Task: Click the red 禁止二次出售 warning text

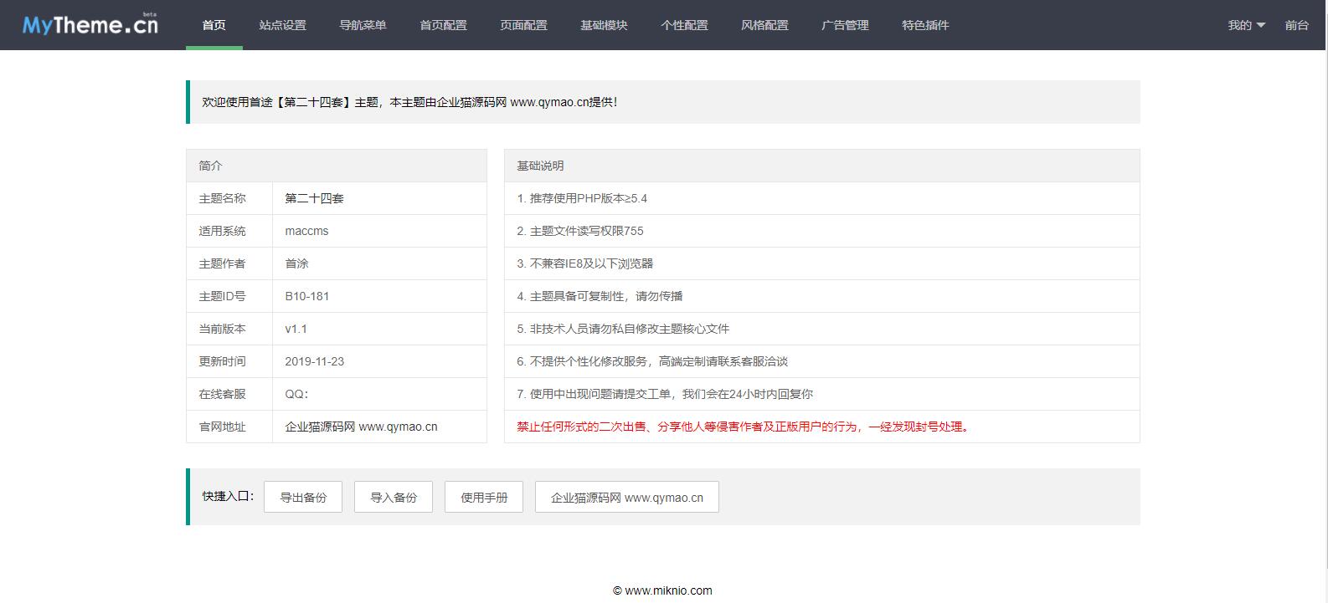Action: pos(744,427)
